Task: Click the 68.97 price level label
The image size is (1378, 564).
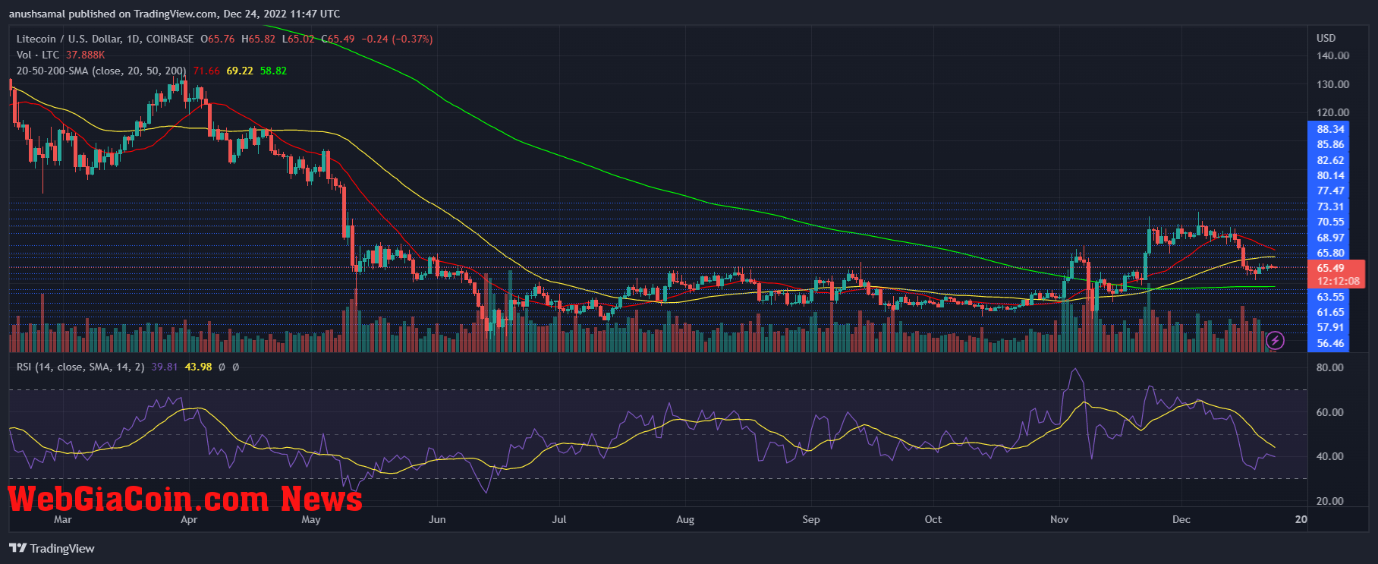Action: (1330, 238)
